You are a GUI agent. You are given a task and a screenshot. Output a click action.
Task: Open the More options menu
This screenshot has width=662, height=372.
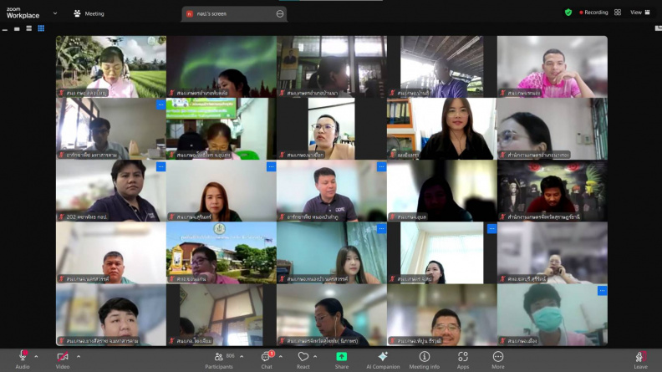point(498,360)
